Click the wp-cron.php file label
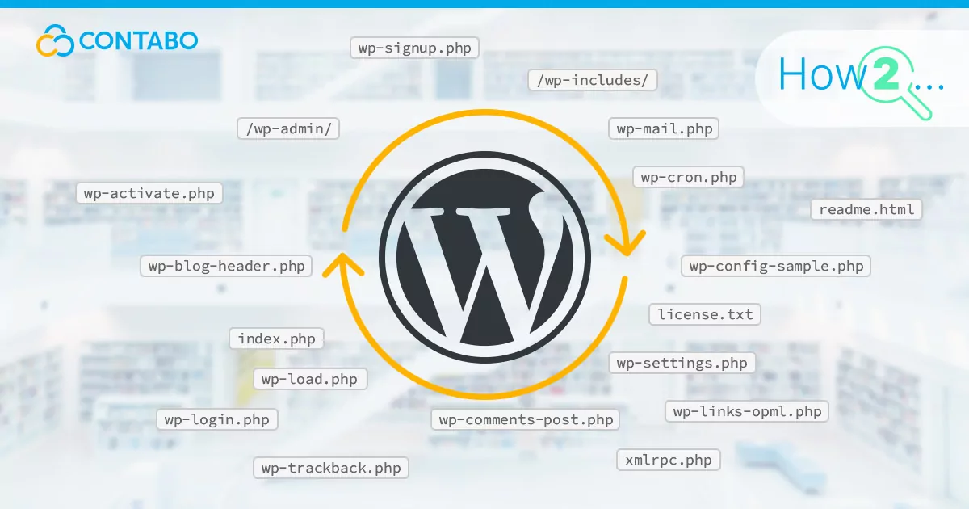 click(x=688, y=177)
